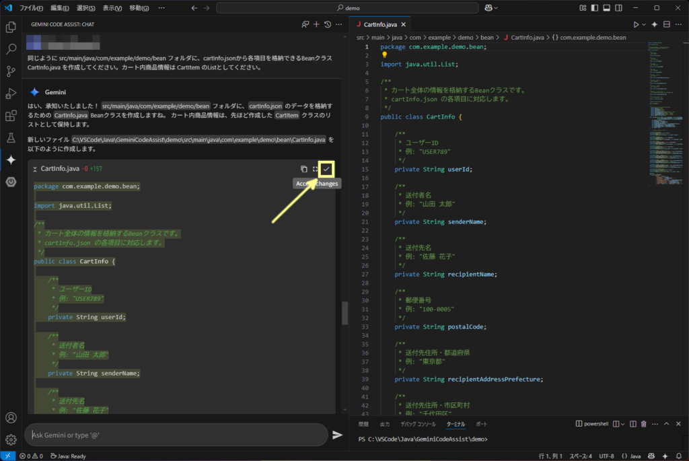Click the Gemini sparkle icon in editor toolbar

pyautogui.click(x=655, y=25)
